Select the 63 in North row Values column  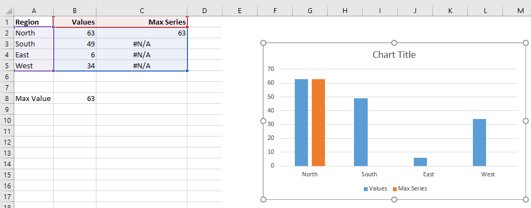75,33
